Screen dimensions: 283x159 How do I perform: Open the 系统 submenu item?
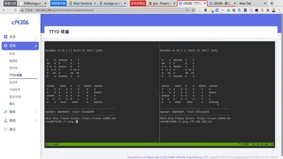pos(12,54)
